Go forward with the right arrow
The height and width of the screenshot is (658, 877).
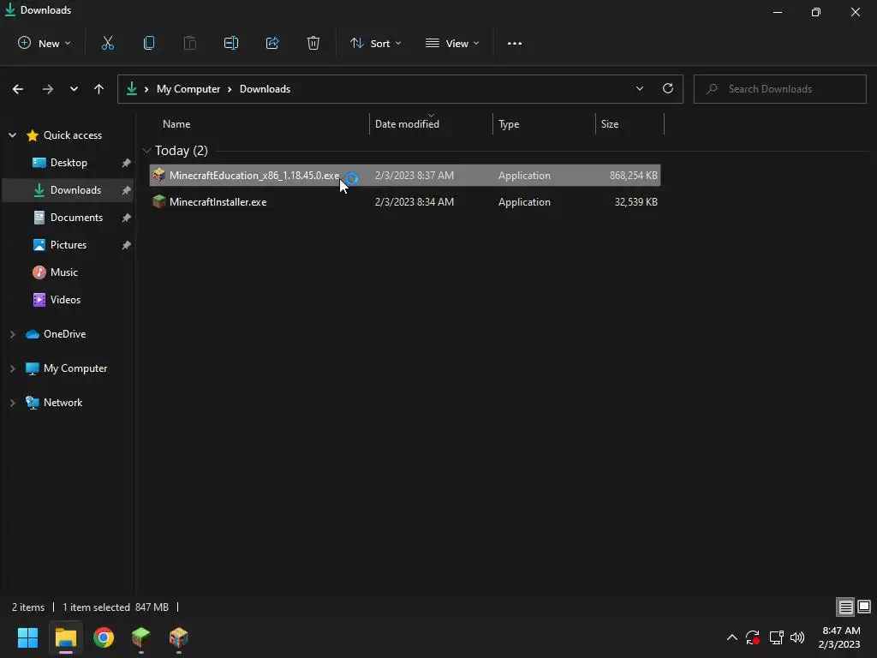coord(48,89)
